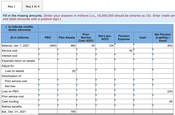
Task: Click the Expected return on assets label
Action: [x=18, y=61]
